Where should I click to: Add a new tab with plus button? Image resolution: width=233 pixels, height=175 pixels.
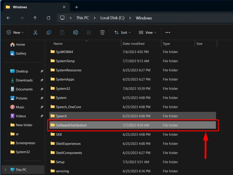[77, 7]
